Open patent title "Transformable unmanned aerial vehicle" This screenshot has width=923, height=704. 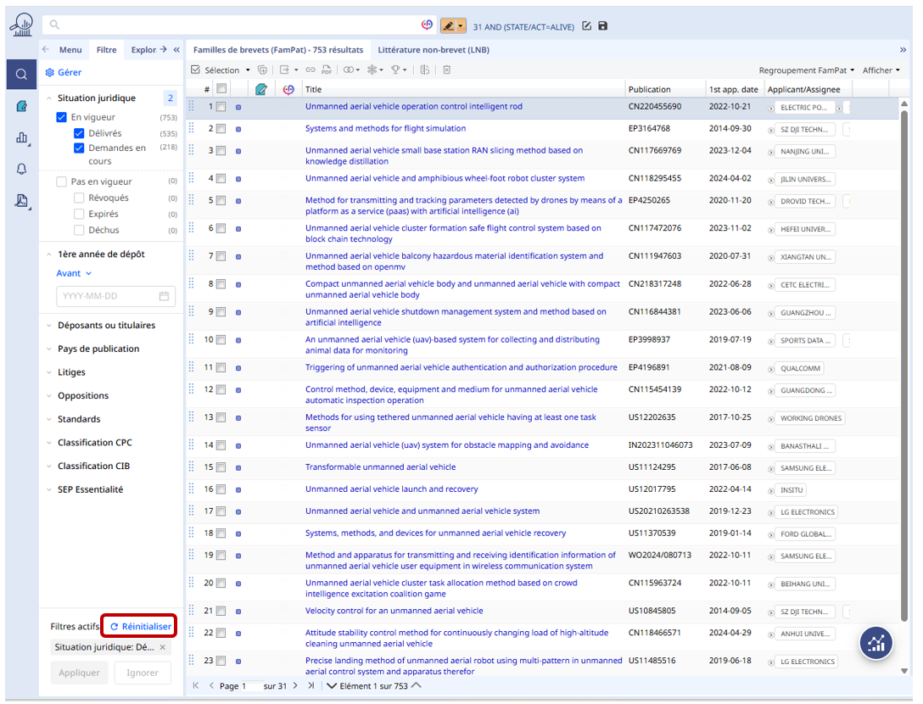(x=380, y=467)
